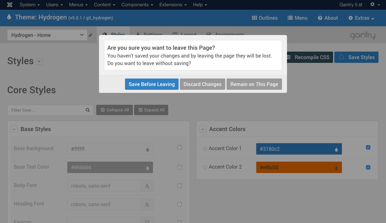Click Save Before Leaving

click(152, 84)
